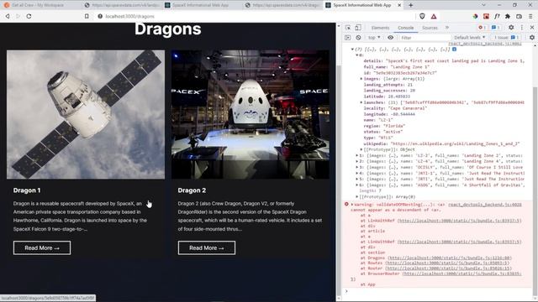This screenshot has width=538, height=302.
Task: Open console settings gear
Action: tap(532, 37)
